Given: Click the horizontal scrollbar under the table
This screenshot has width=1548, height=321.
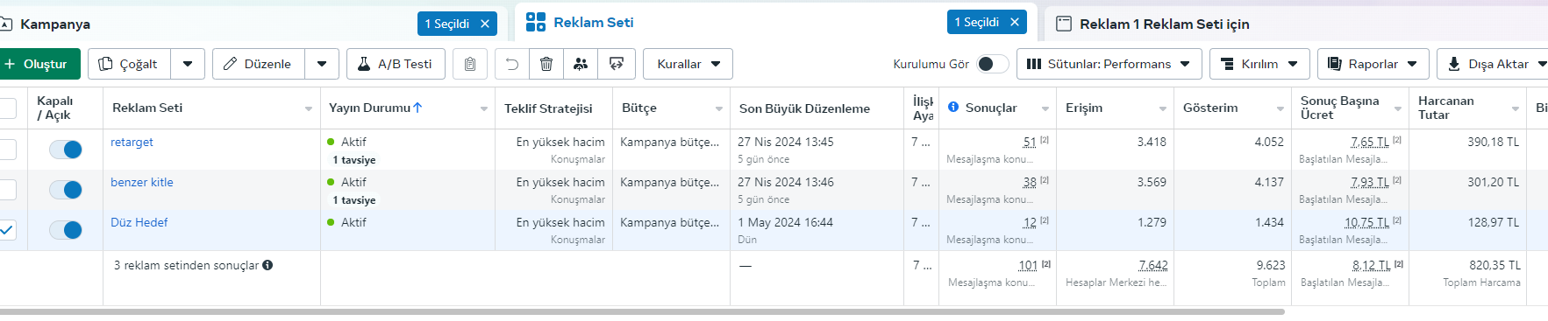Looking at the screenshot, I should (x=642, y=311).
